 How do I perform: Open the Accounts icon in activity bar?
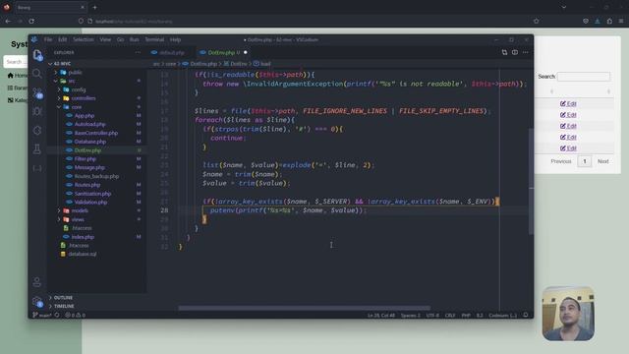(37, 282)
